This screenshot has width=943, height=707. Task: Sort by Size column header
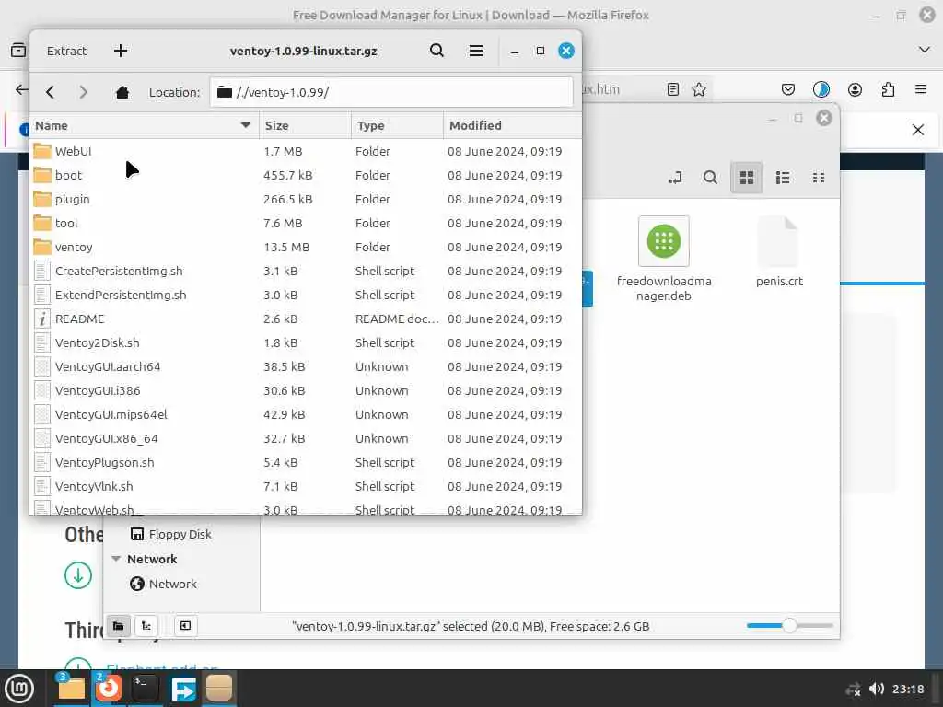pos(305,125)
